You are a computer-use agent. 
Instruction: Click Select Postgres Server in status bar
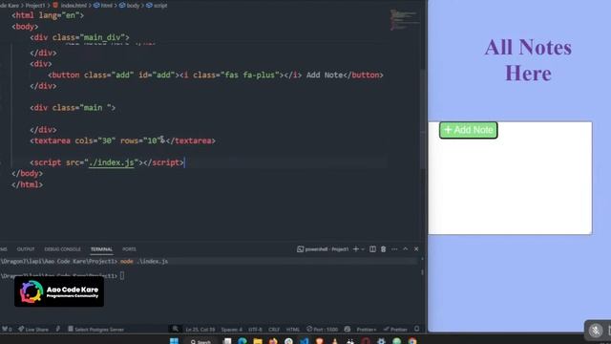click(x=95, y=329)
